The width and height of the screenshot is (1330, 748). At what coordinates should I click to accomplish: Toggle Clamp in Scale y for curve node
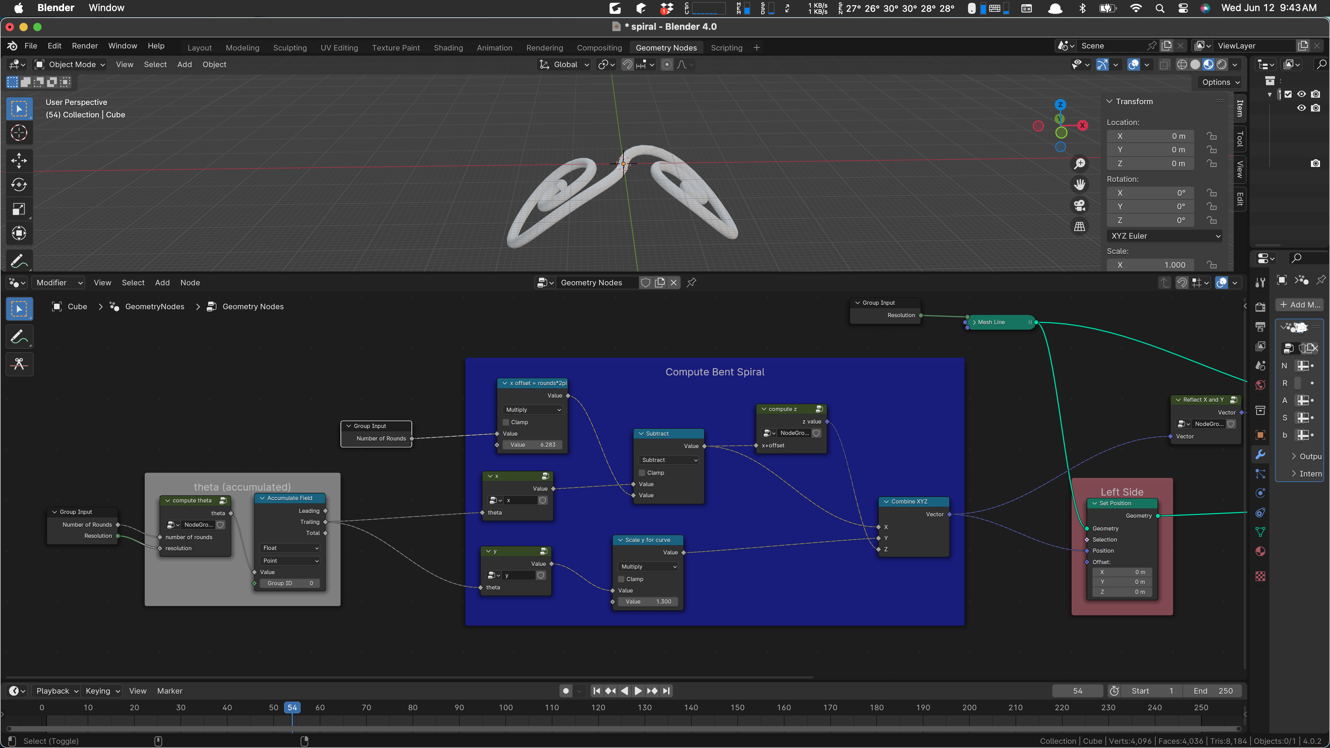(x=622, y=579)
